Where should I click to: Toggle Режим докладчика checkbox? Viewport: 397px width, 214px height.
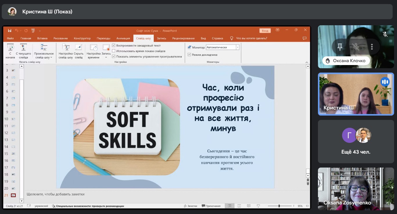189,55
